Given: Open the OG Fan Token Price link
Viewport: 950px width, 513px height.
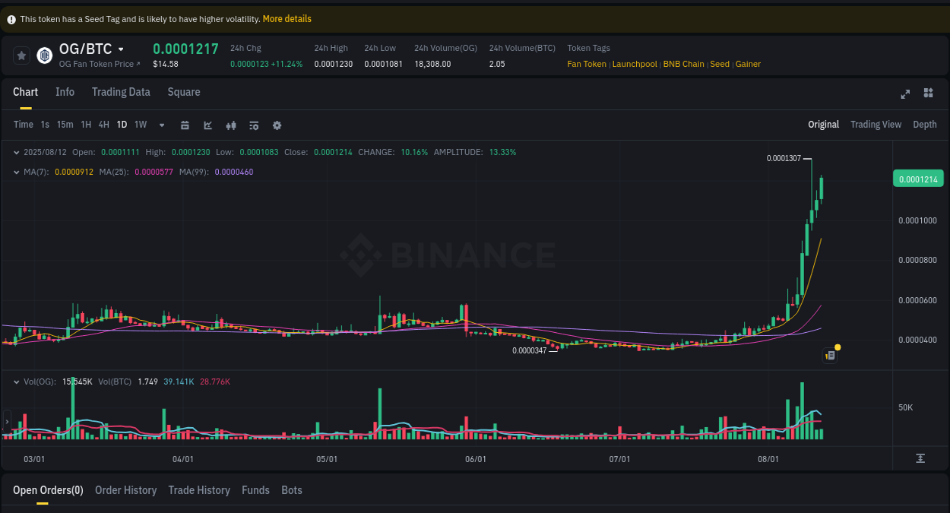Looking at the screenshot, I should pyautogui.click(x=100, y=64).
